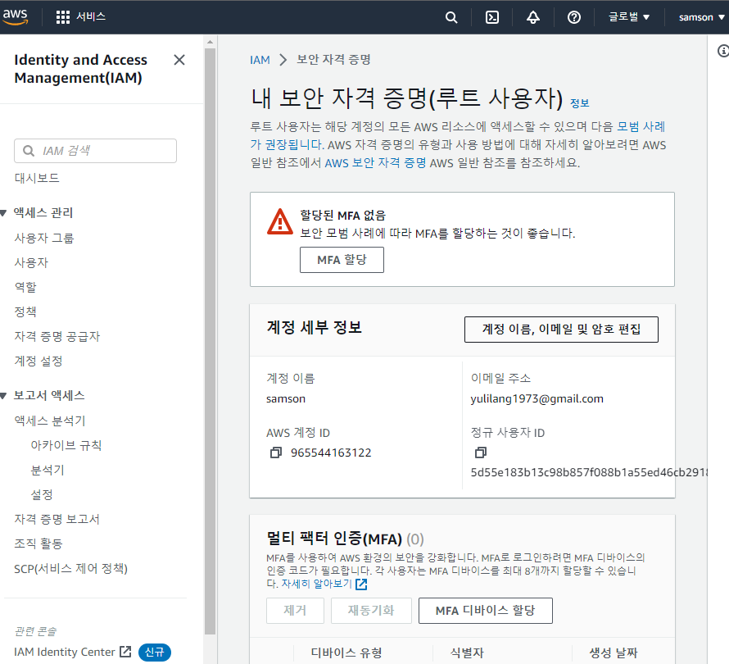Click the info circle icon at right edge
Screen dimensions: 729x664
(723, 51)
